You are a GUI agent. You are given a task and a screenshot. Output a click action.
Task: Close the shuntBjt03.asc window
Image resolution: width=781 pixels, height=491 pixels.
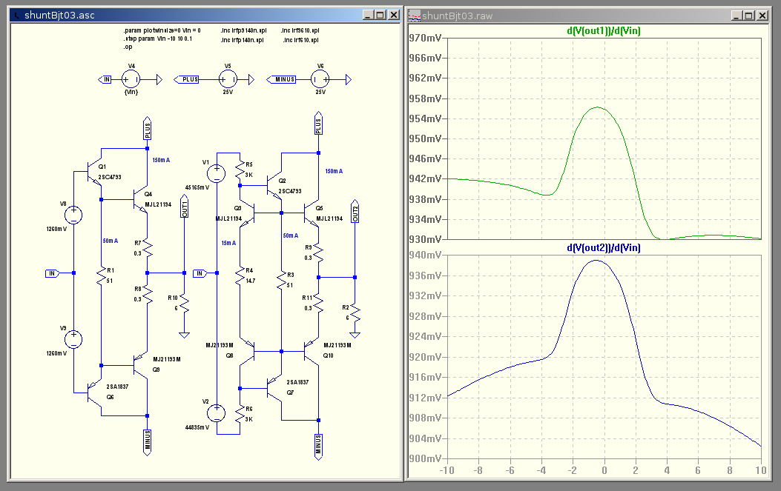tap(394, 15)
